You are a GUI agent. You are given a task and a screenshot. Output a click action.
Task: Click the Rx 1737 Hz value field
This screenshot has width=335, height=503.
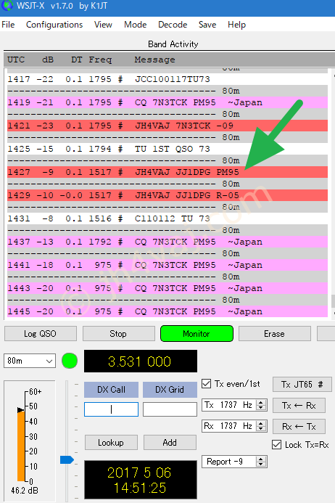pos(230,426)
